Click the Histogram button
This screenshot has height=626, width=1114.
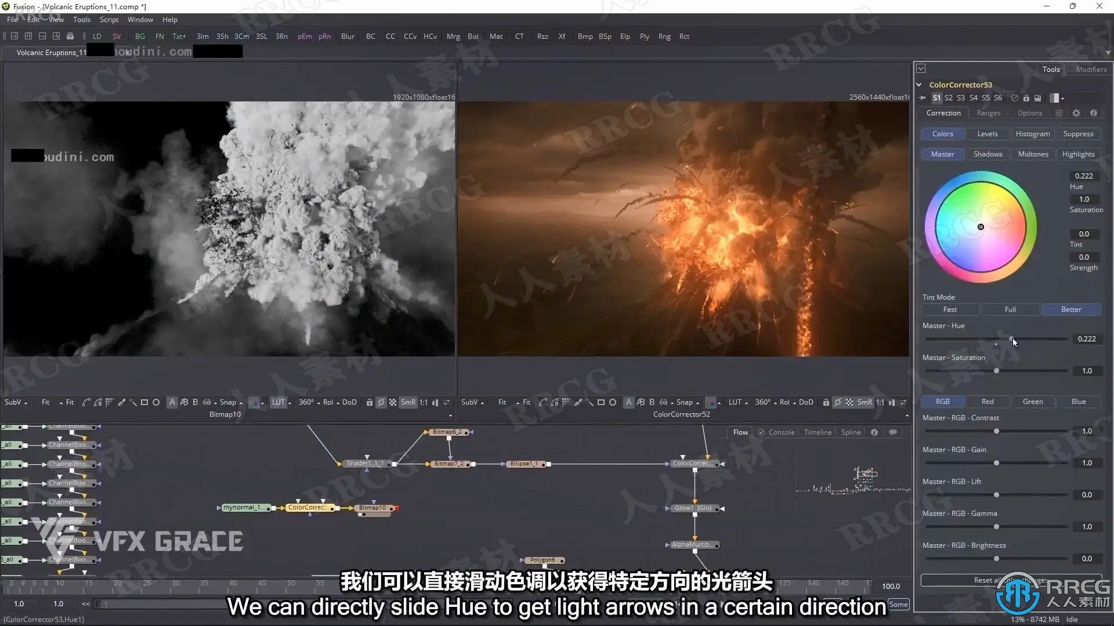coord(1033,134)
